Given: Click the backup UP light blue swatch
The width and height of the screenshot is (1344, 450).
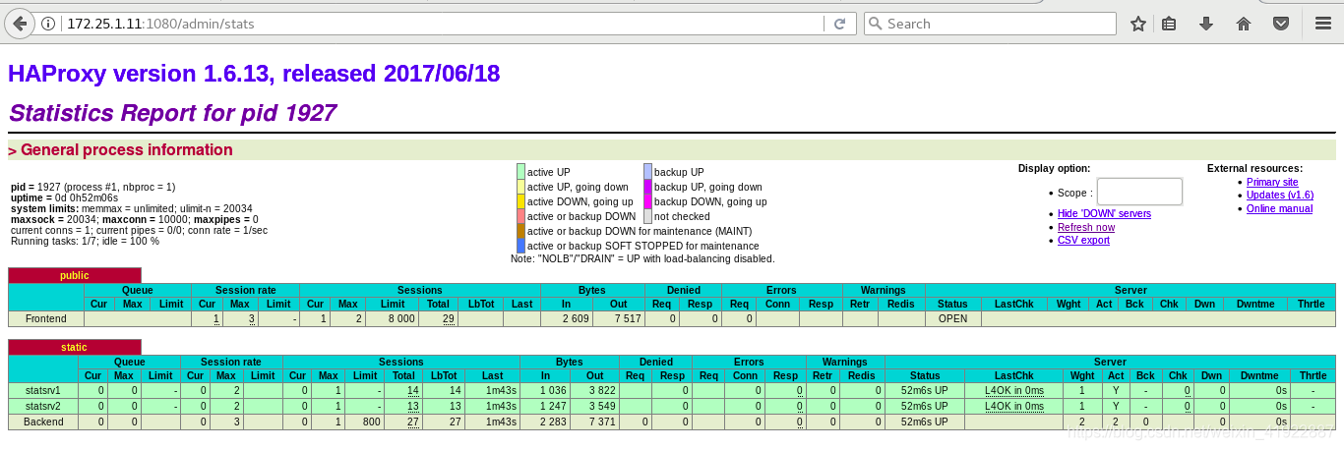Looking at the screenshot, I should click(x=647, y=172).
